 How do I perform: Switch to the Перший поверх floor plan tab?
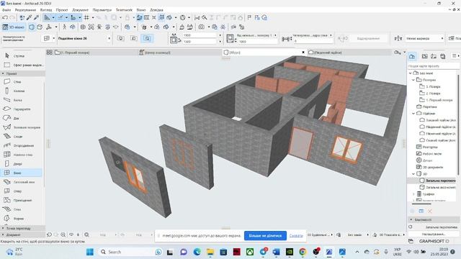(x=96, y=53)
